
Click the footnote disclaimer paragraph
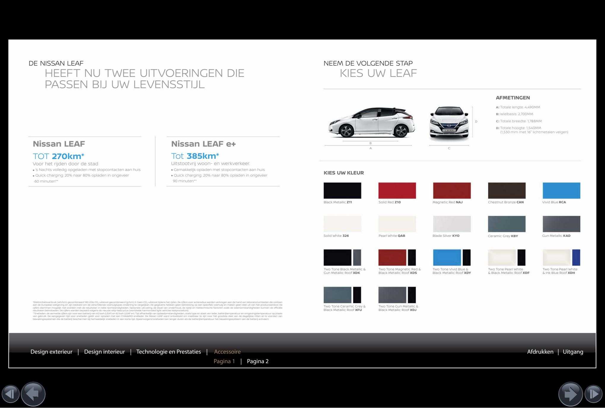pos(157,311)
